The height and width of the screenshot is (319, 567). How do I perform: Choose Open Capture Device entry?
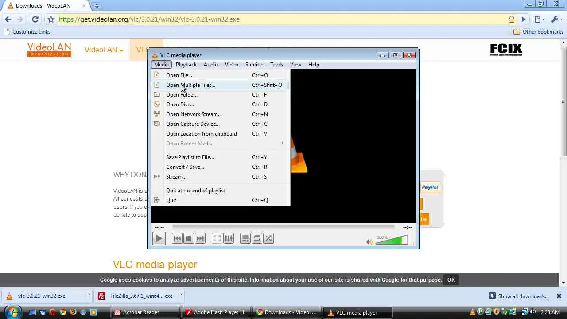tap(221, 124)
